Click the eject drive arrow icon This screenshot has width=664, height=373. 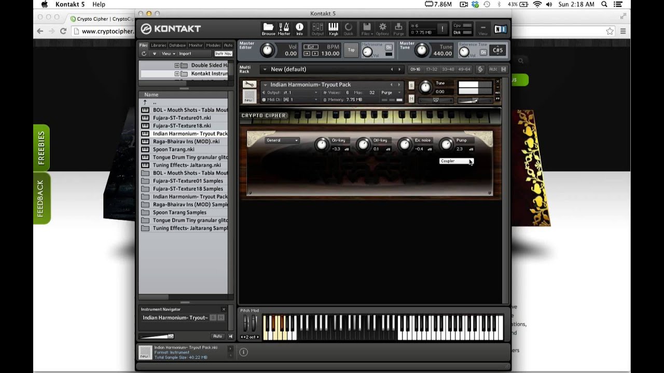(154, 54)
